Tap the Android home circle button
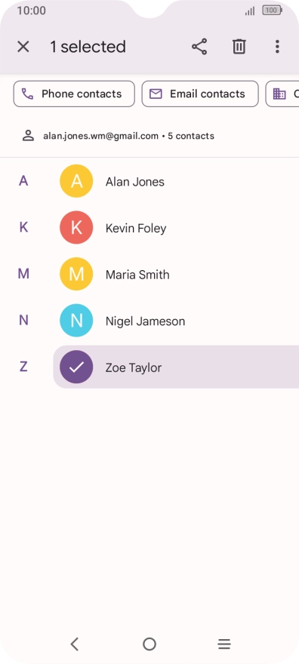299x664 pixels. 149,644
